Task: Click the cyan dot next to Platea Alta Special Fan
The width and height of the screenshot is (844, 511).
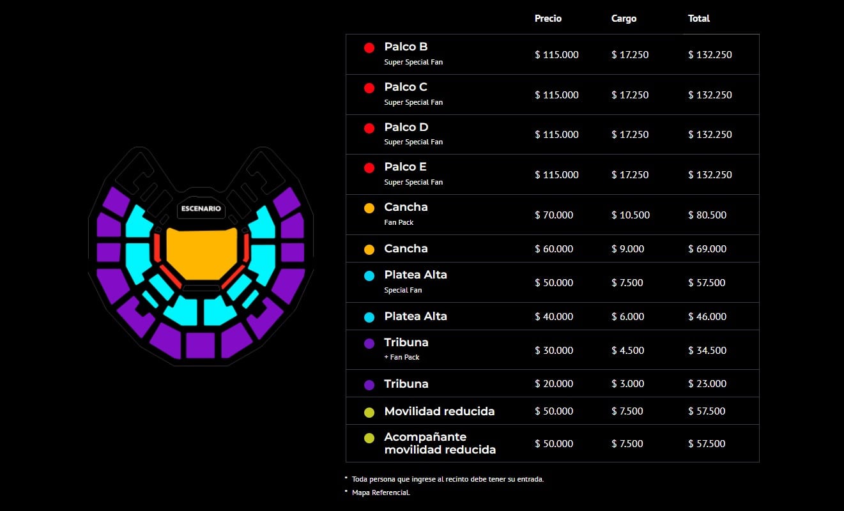Action: point(369,275)
